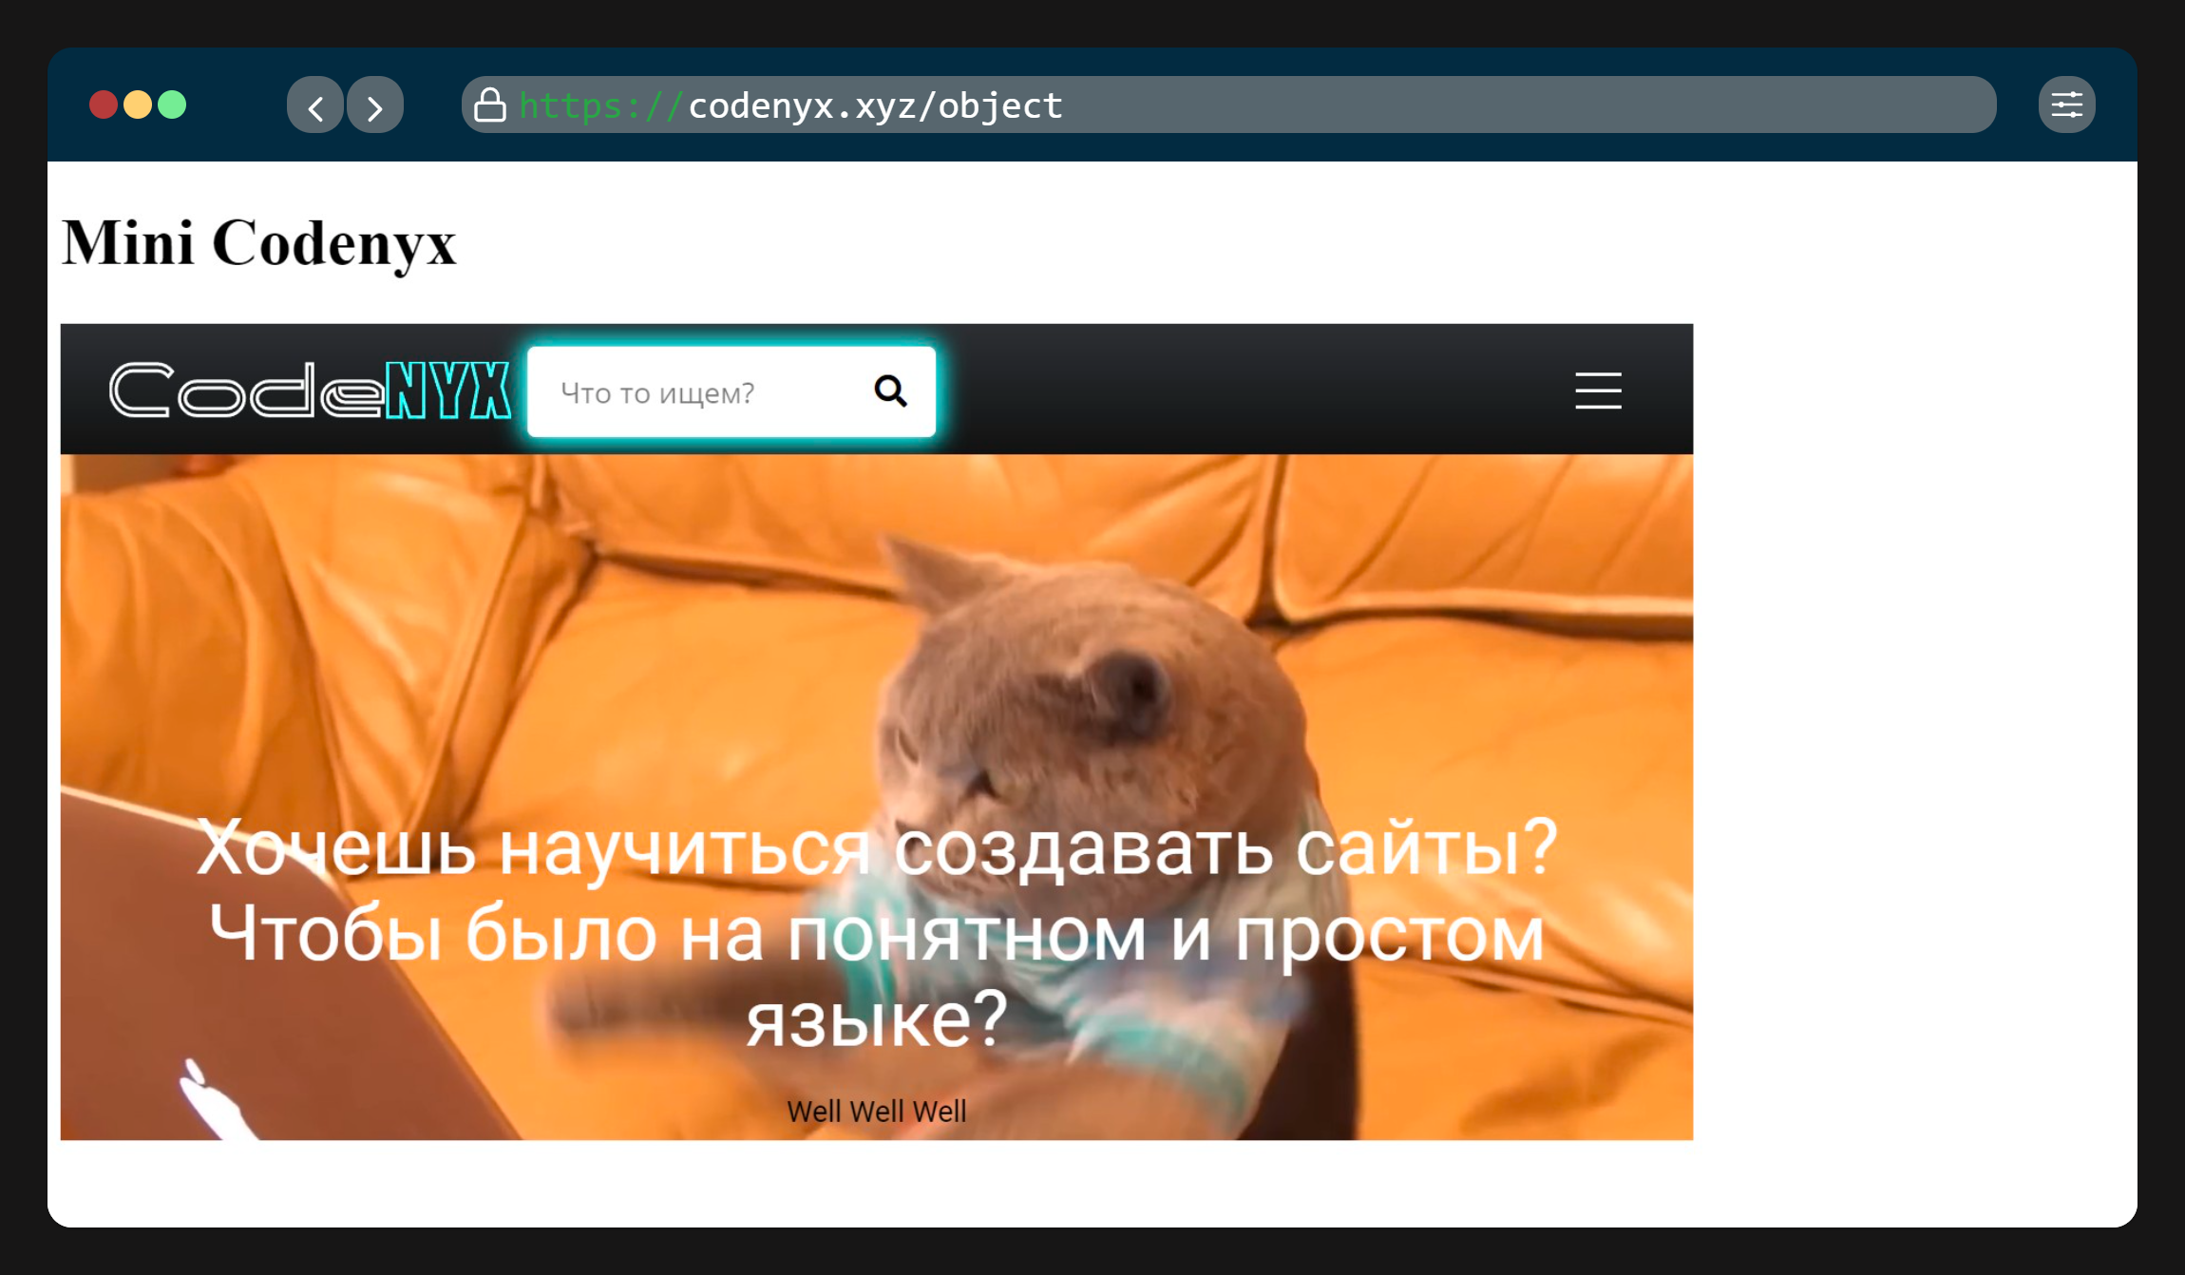Image resolution: width=2185 pixels, height=1275 pixels.
Task: Go forward with the right arrow button
Action: click(375, 105)
